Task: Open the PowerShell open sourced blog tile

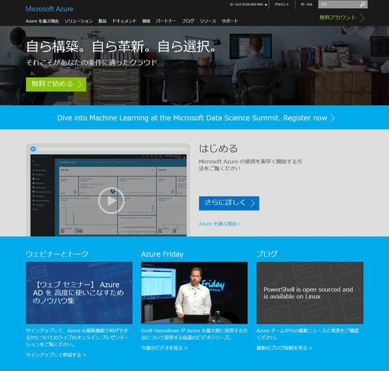Action: 310,293
